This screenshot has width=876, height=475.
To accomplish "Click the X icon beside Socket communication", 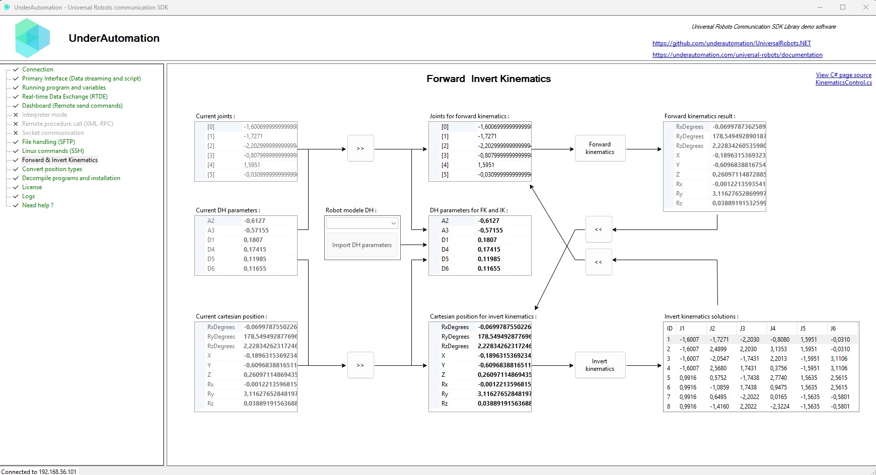I will [16, 133].
